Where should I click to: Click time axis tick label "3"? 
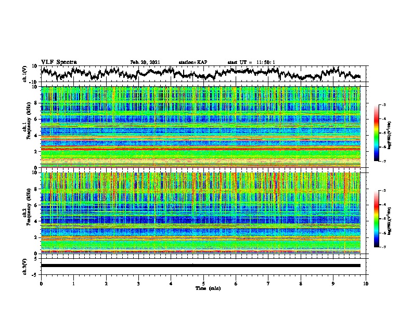pyautogui.click(x=138, y=284)
